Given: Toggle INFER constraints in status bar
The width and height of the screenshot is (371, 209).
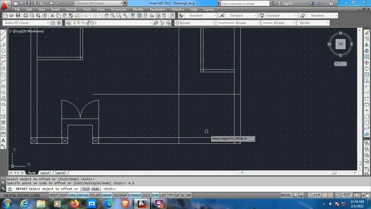Looking at the screenshot, I should [x=53, y=195].
